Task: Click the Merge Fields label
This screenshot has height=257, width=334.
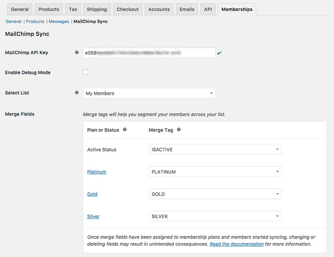Action: (x=20, y=114)
